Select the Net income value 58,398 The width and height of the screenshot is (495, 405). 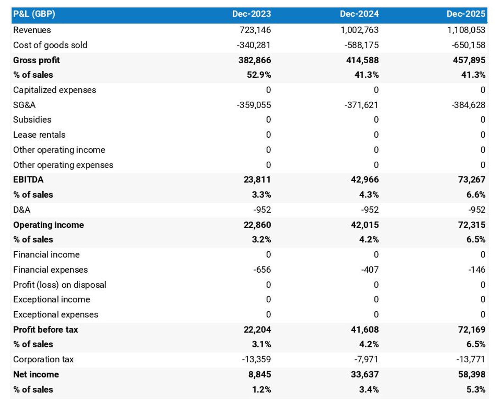click(471, 374)
